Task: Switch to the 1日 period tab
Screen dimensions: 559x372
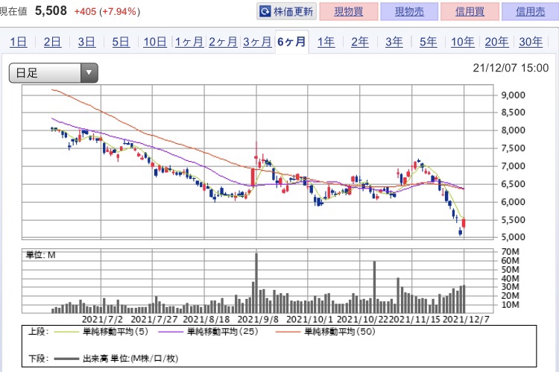Action: tap(19, 42)
